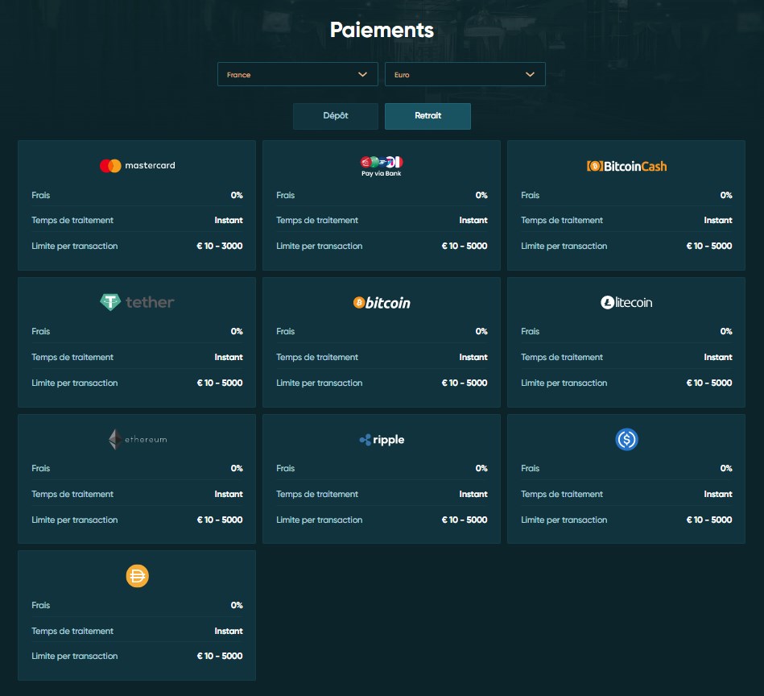Click the BitcoinCash logo

(x=626, y=166)
